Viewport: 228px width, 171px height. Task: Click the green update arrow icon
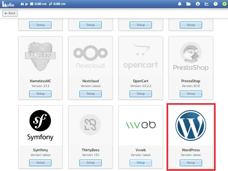[x=224, y=4]
